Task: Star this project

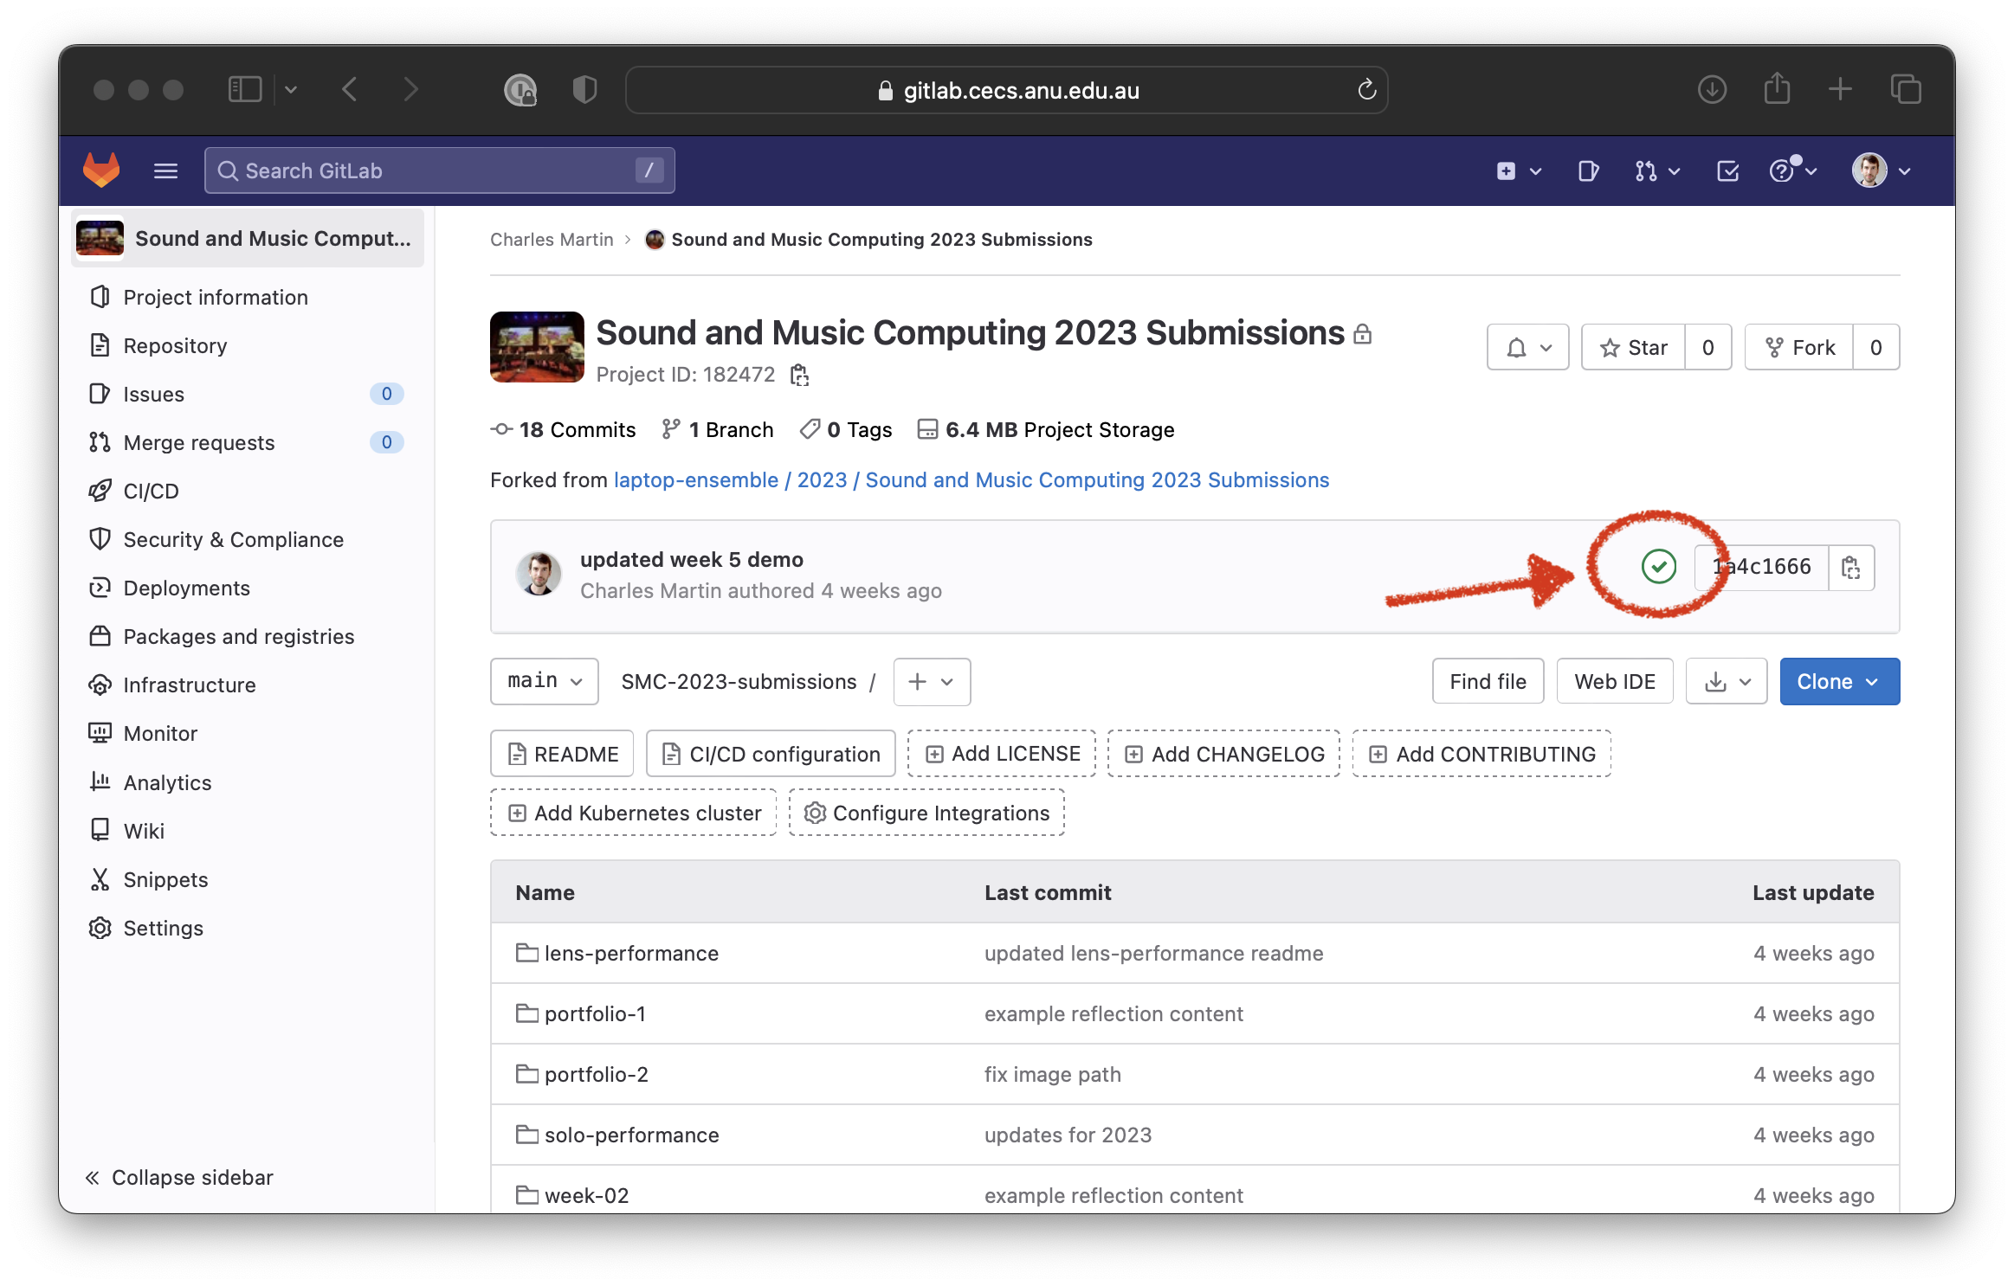Action: [x=1633, y=348]
